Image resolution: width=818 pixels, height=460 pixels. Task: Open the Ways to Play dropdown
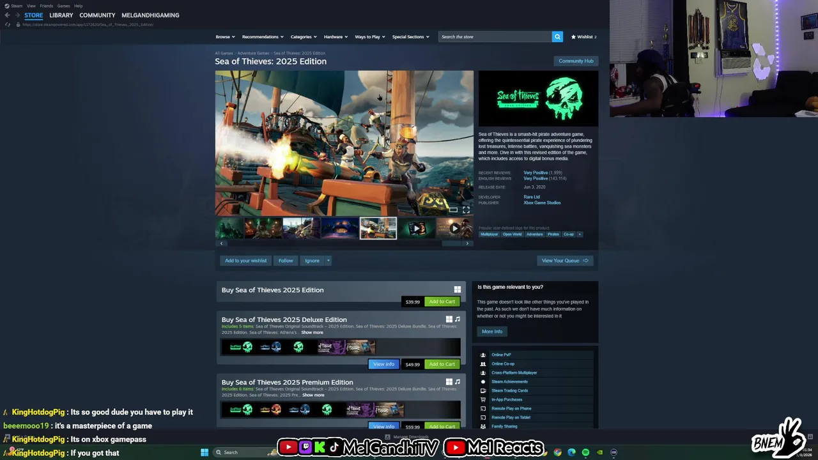tap(370, 36)
